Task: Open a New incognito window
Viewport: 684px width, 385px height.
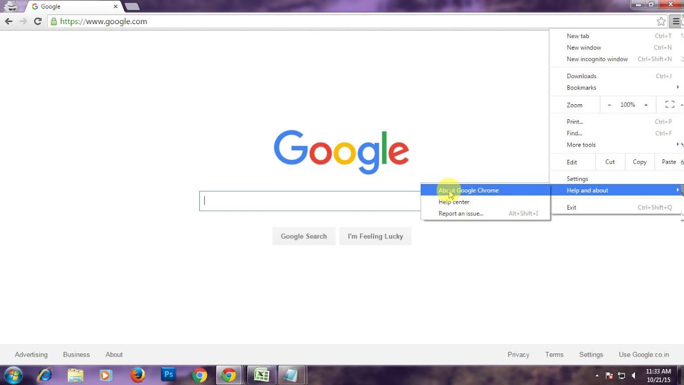Action: coord(617,59)
